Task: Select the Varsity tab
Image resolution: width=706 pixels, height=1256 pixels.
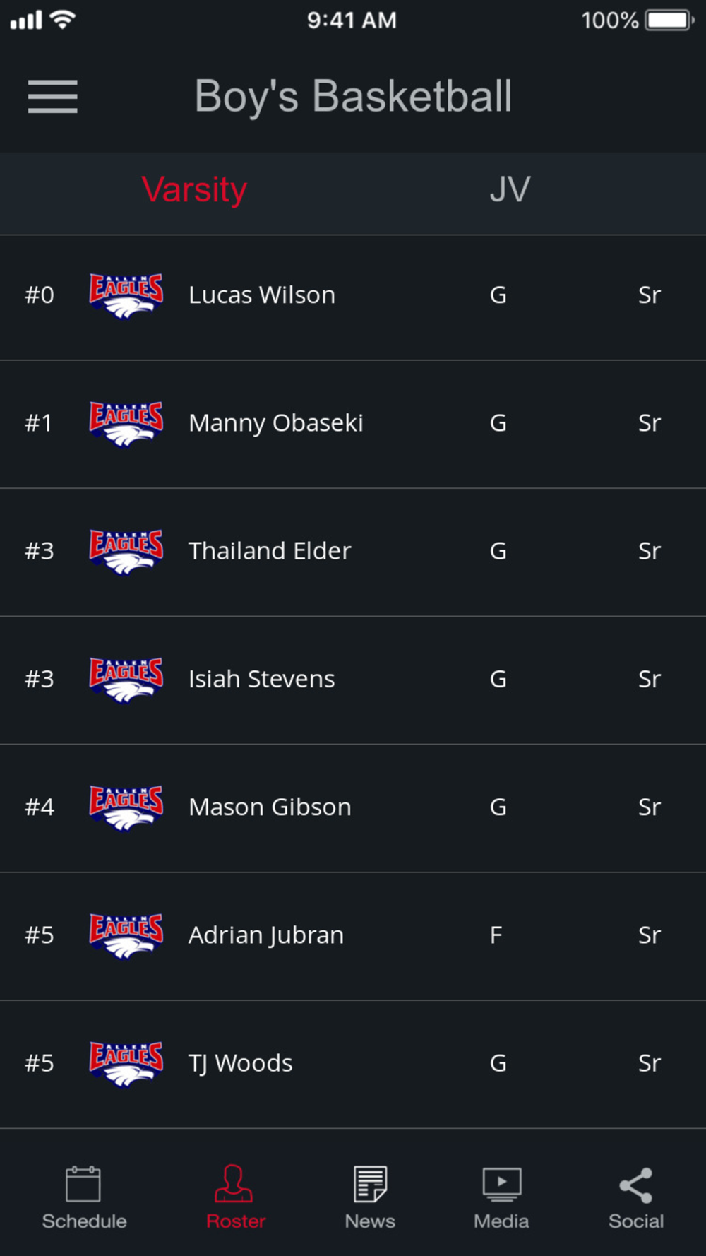Action: click(194, 189)
